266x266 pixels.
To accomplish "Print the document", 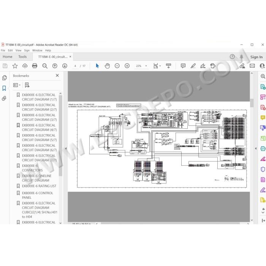I will (35, 66).
